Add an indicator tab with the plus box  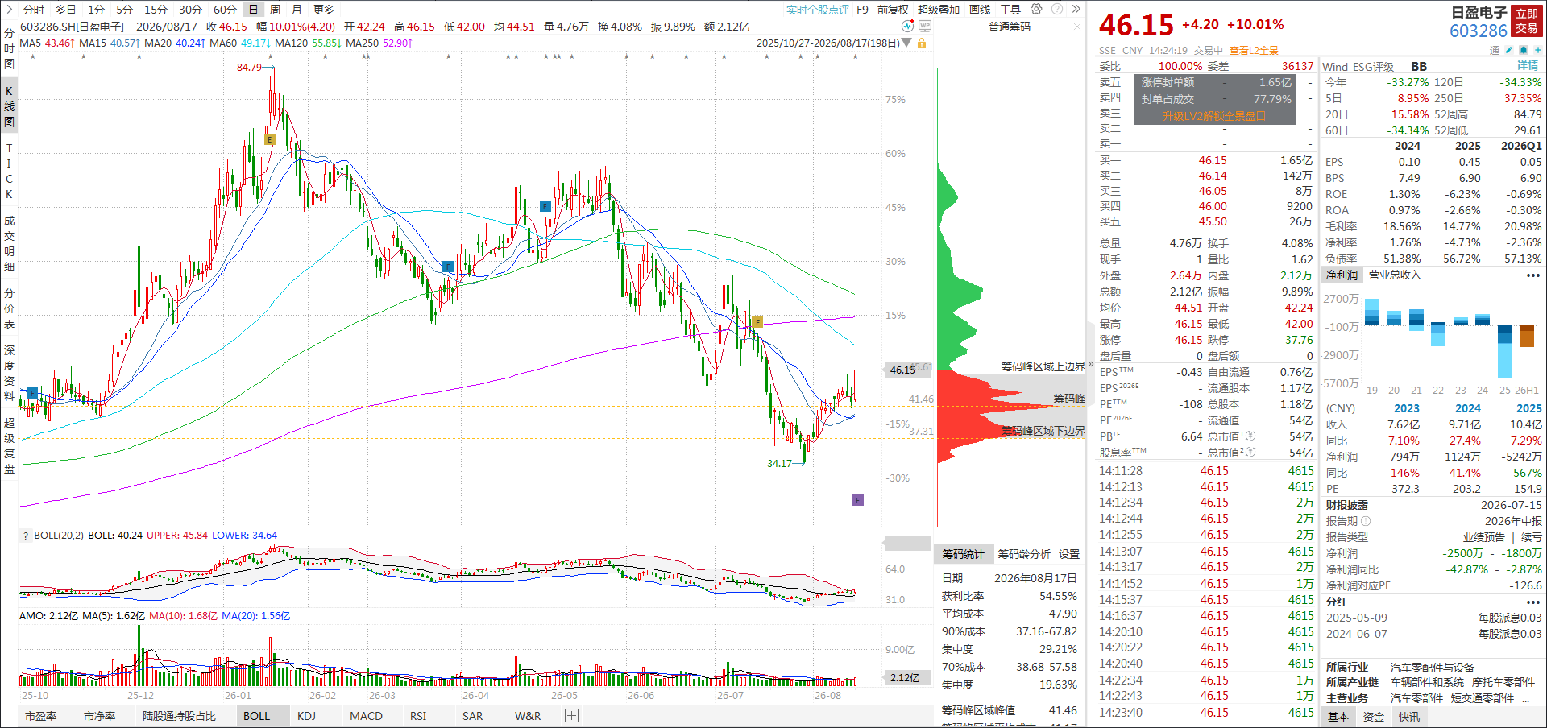571,715
